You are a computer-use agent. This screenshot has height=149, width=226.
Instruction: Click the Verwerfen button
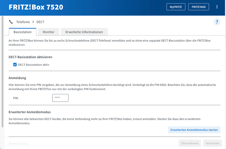click(213, 143)
